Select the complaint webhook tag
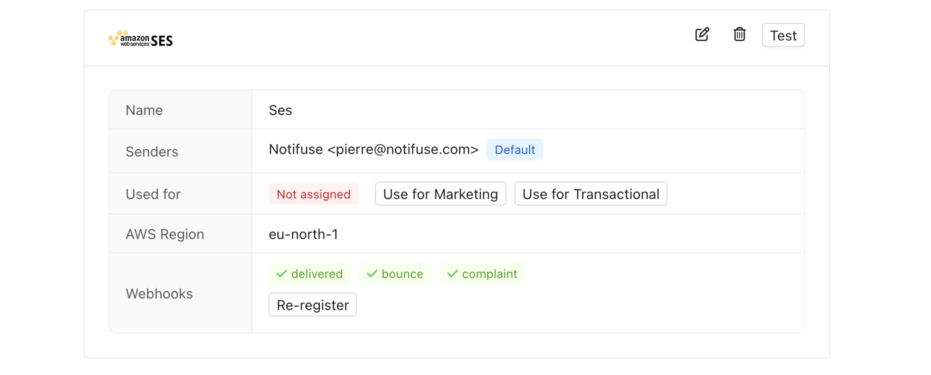 (482, 273)
